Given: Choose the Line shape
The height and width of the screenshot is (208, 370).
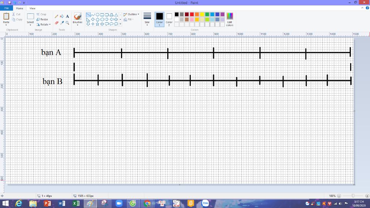Looking at the screenshot, I should [x=88, y=14].
